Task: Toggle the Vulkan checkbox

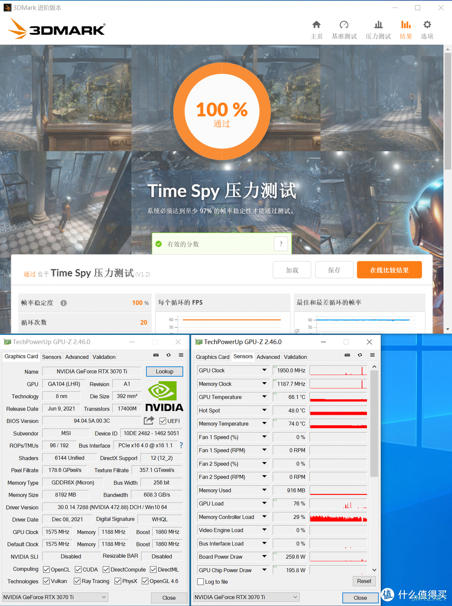Action: pyautogui.click(x=46, y=581)
